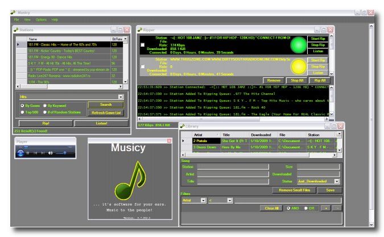This screenshot has width=384, height=237.
Task: Click the note icon in Library window title
Action: coord(182,126)
